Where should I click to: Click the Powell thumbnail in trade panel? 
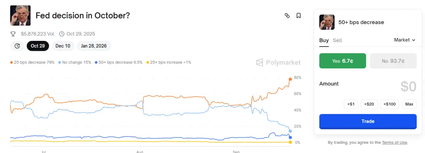click(x=327, y=22)
